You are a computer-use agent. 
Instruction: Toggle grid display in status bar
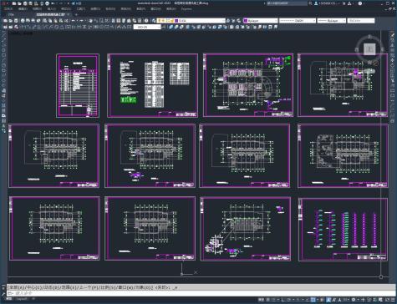[x=268, y=300]
